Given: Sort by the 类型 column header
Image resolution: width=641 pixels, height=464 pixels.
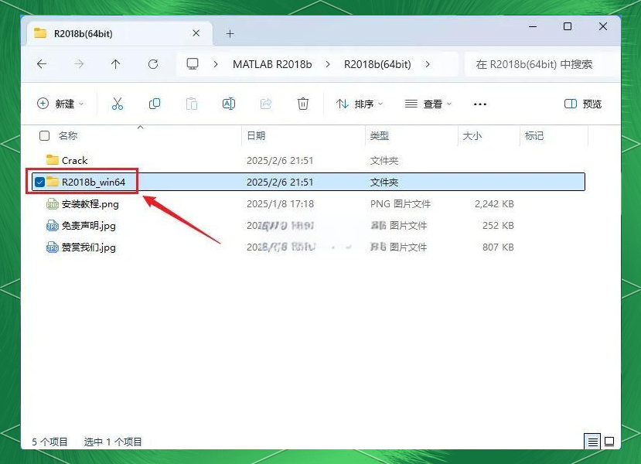Looking at the screenshot, I should 379,136.
